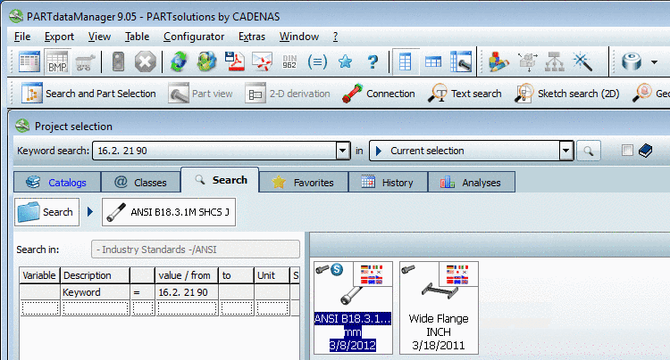Open the File menu

click(x=22, y=37)
